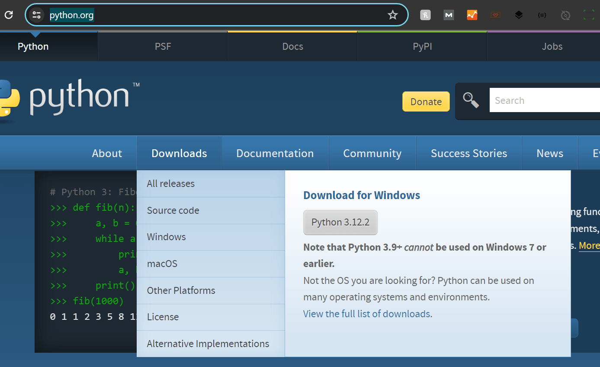Open the green corner-brackets screenshot extension

[589, 15]
